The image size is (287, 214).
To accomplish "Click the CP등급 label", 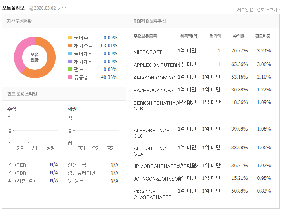I will point(76,181).
